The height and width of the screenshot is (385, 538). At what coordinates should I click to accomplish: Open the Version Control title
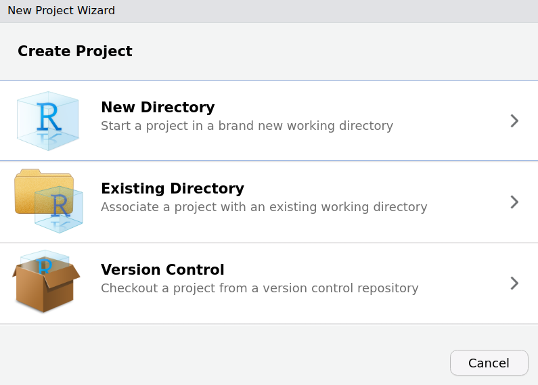click(x=162, y=270)
